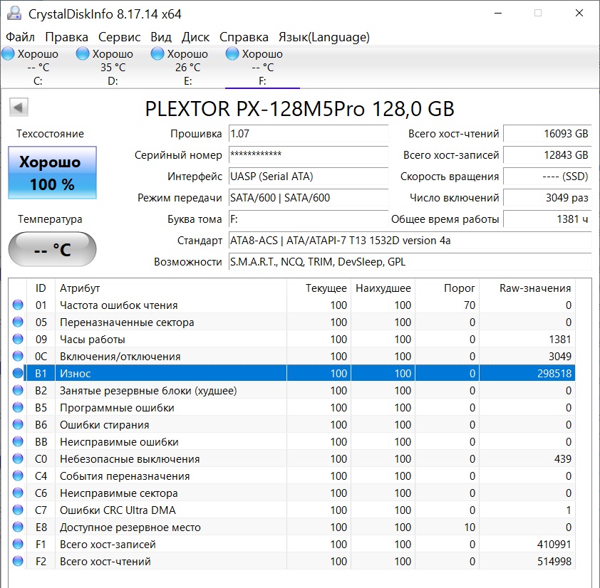This screenshot has height=588, width=600.
Task: Select disk C: status tab
Action: pyautogui.click(x=38, y=67)
